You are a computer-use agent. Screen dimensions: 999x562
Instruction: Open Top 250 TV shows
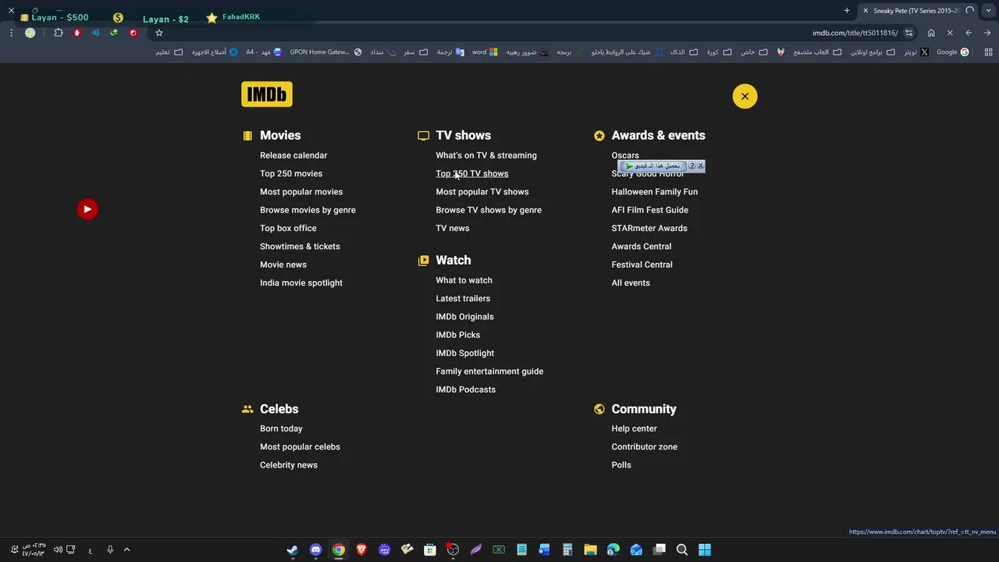coord(472,173)
